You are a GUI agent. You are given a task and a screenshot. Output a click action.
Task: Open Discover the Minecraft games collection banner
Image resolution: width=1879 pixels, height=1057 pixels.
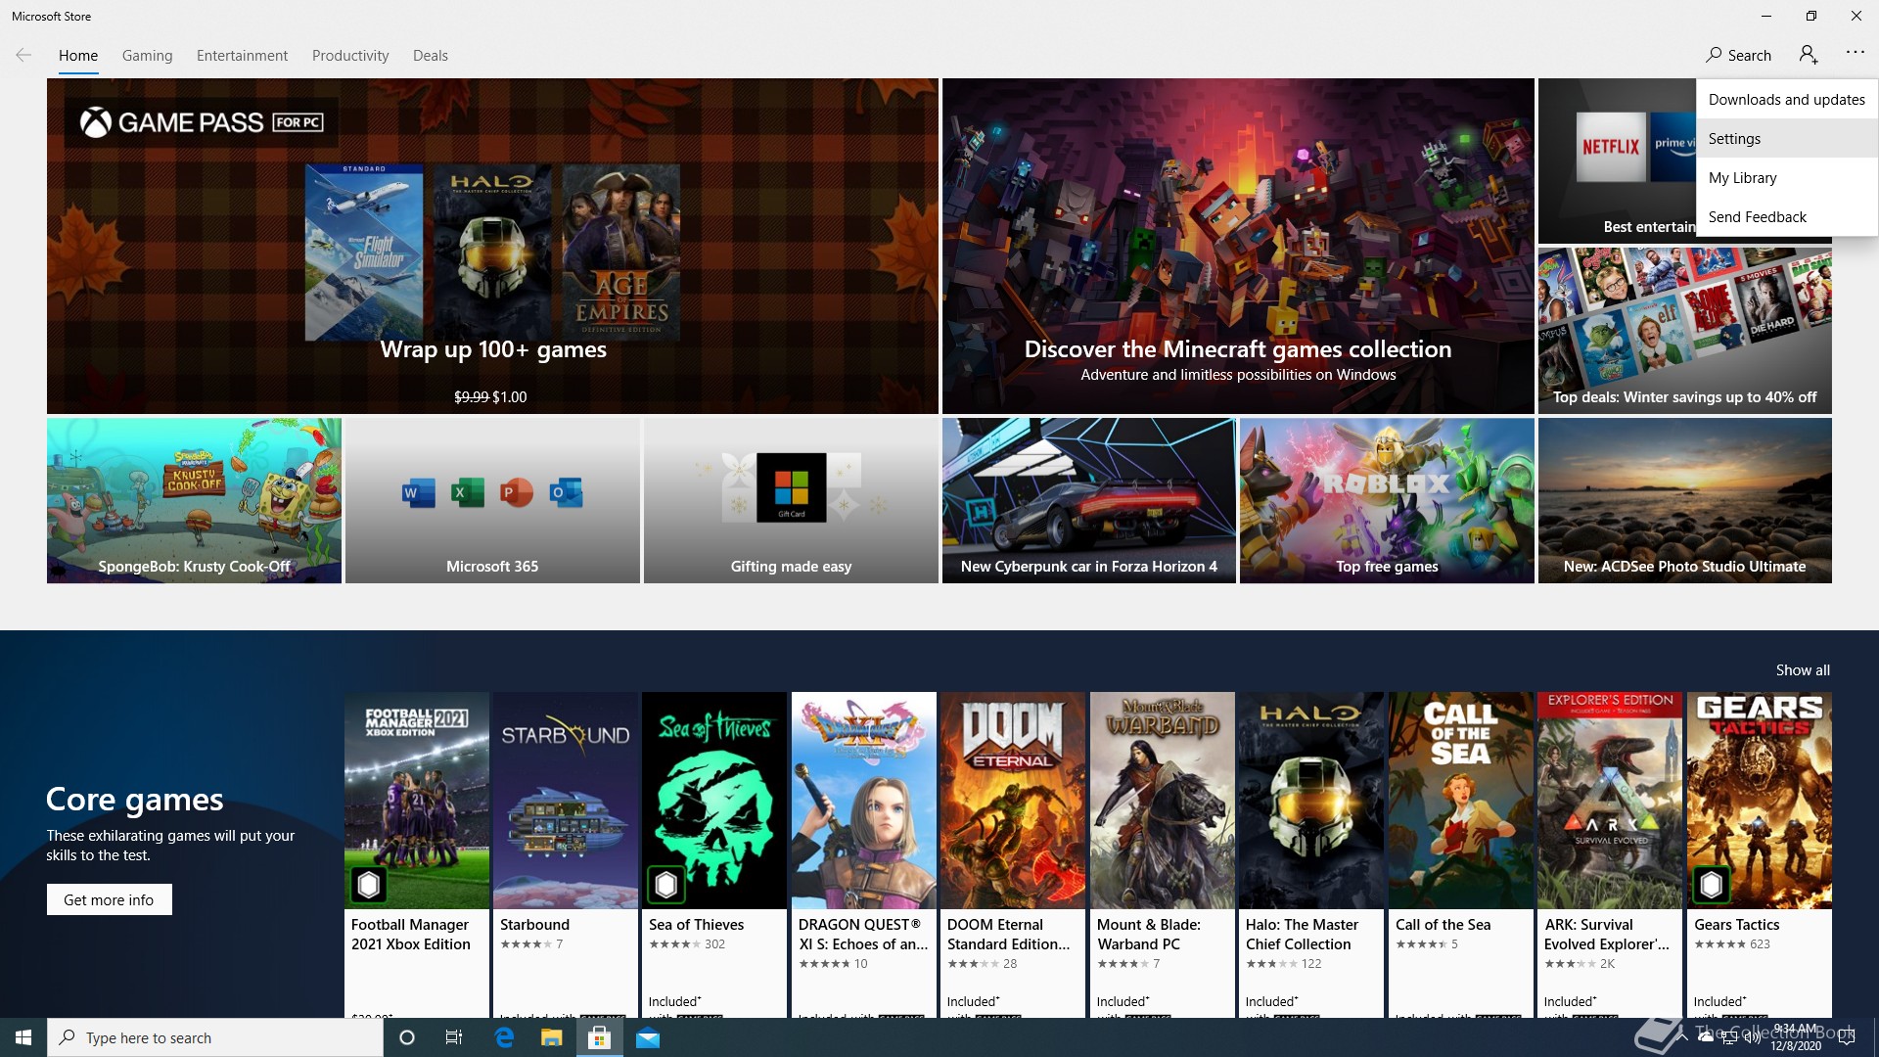coord(1238,246)
